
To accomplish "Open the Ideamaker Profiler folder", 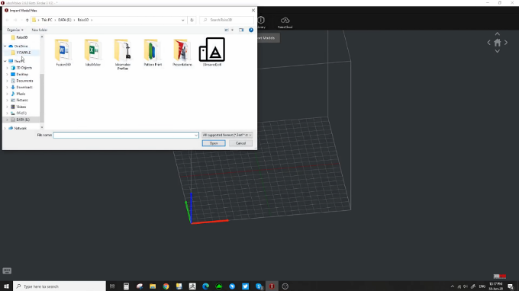I will click(123, 55).
